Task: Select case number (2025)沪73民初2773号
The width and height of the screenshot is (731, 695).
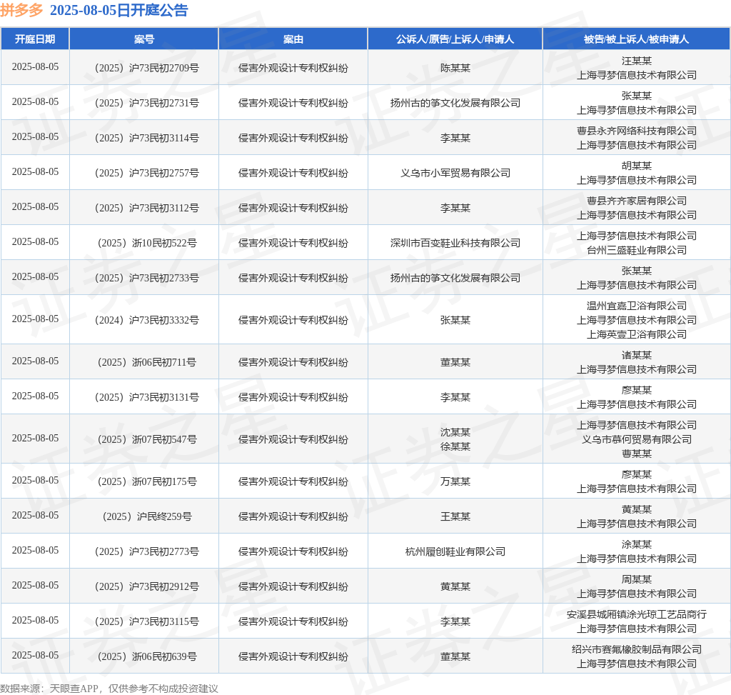Action: 147,551
